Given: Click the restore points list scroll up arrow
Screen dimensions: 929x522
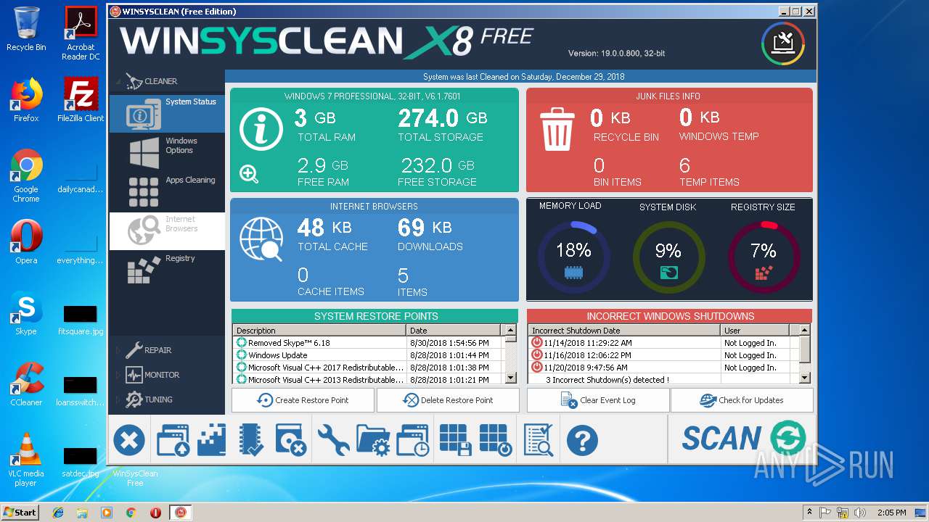Looking at the screenshot, I should click(x=510, y=330).
